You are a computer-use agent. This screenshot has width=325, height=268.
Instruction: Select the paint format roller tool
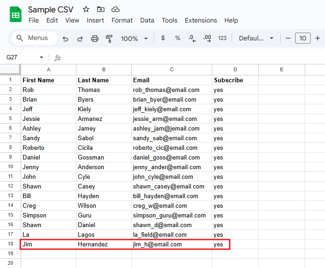[109, 39]
